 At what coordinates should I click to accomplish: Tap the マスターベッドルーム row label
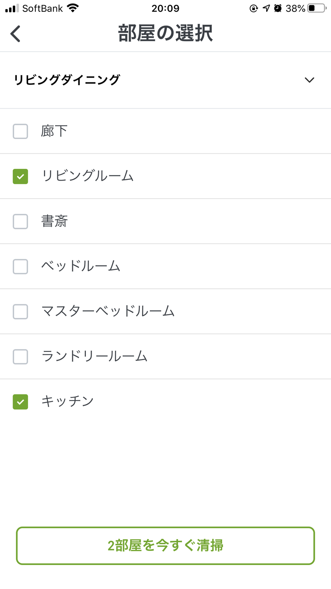click(x=108, y=311)
